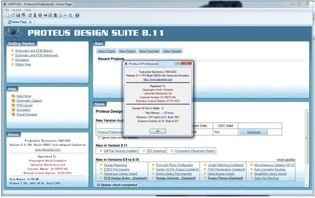Click the News panel scroll down arrow
The width and height of the screenshot is (315, 198).
307,185
